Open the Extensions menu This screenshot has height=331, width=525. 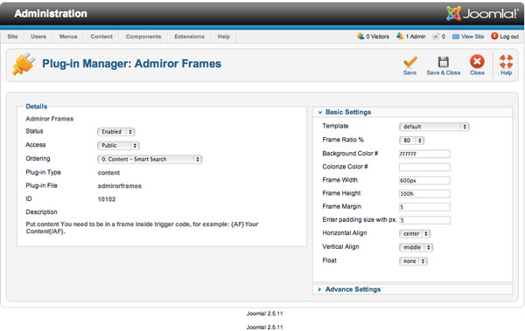pyautogui.click(x=189, y=37)
